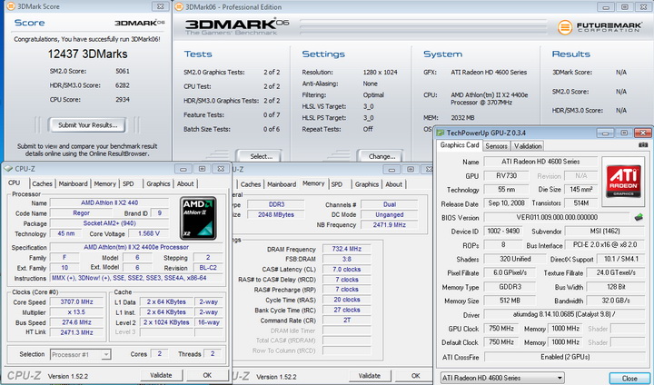Click the GPU-Z title bar icon
This screenshot has width=654, height=385.
pyautogui.click(x=440, y=133)
